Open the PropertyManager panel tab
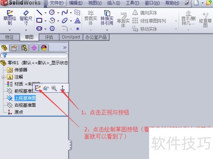 coord(14,48)
